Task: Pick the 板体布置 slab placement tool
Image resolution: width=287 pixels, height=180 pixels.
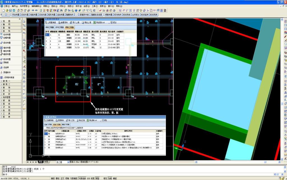Action: [x=7, y=59]
